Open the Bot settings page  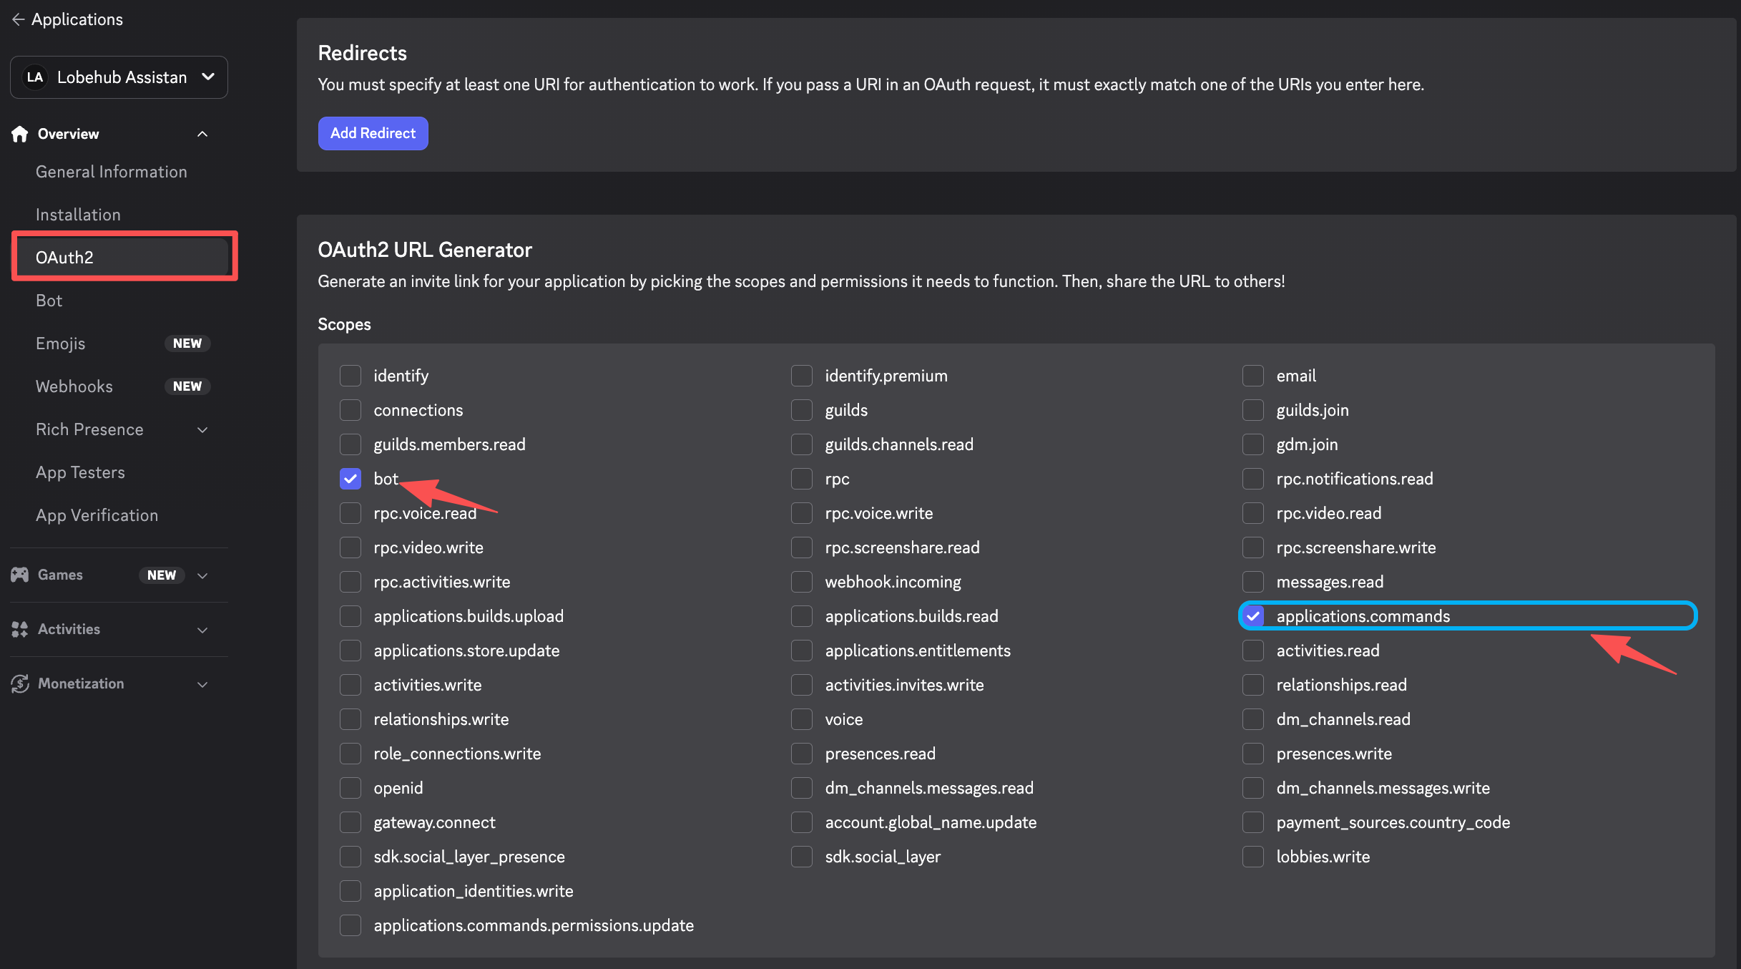pyautogui.click(x=49, y=301)
